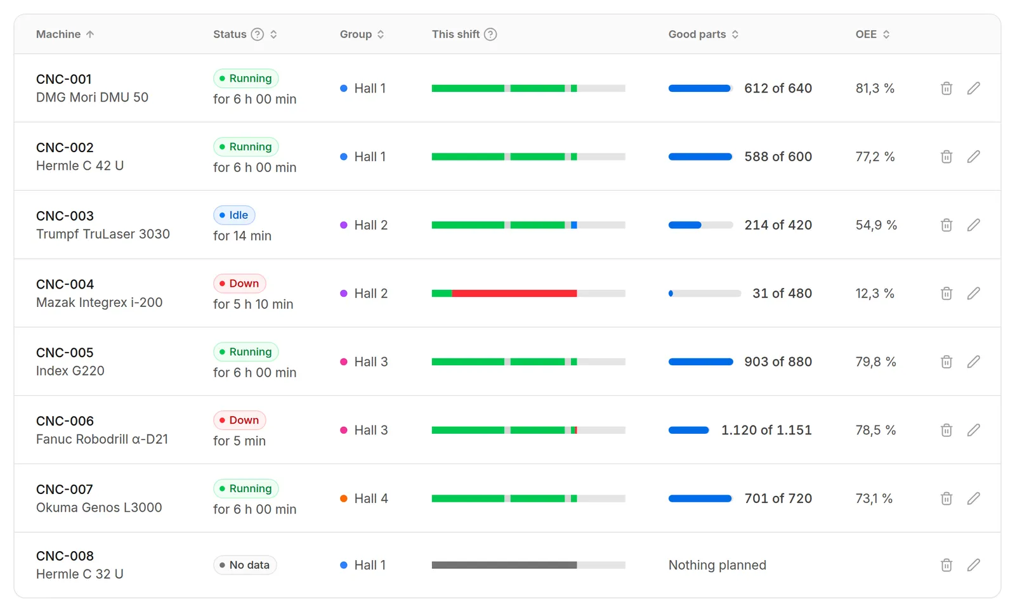The width and height of the screenshot is (1015, 612).
Task: Click CNC-004 shift timeline bar
Action: click(x=528, y=294)
